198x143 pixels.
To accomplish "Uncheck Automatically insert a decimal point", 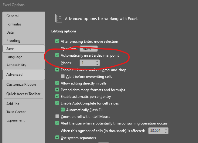I will click(57, 55).
